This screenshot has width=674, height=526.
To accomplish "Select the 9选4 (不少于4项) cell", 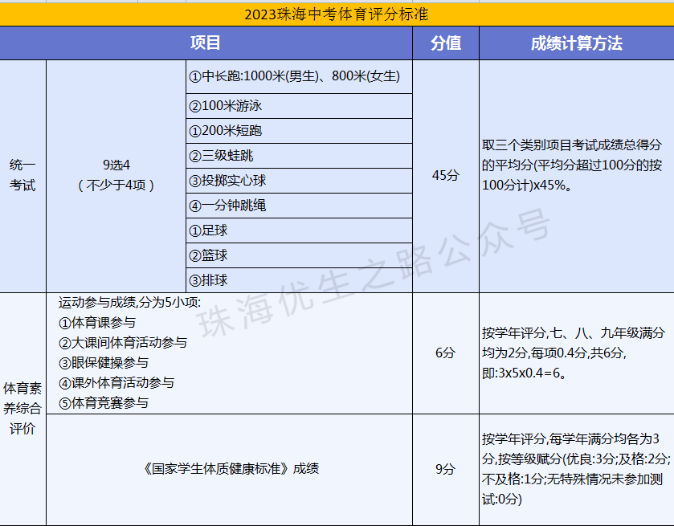I will tap(116, 176).
